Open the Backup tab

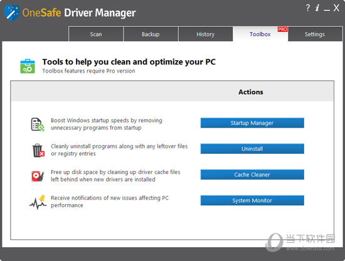coord(151,34)
